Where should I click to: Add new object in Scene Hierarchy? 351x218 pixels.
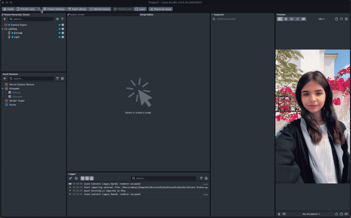pos(4,19)
